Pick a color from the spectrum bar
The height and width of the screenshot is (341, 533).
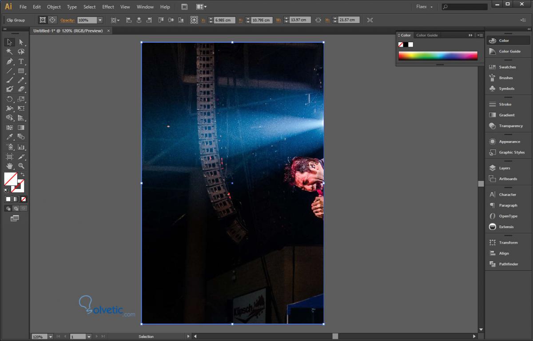click(x=438, y=56)
